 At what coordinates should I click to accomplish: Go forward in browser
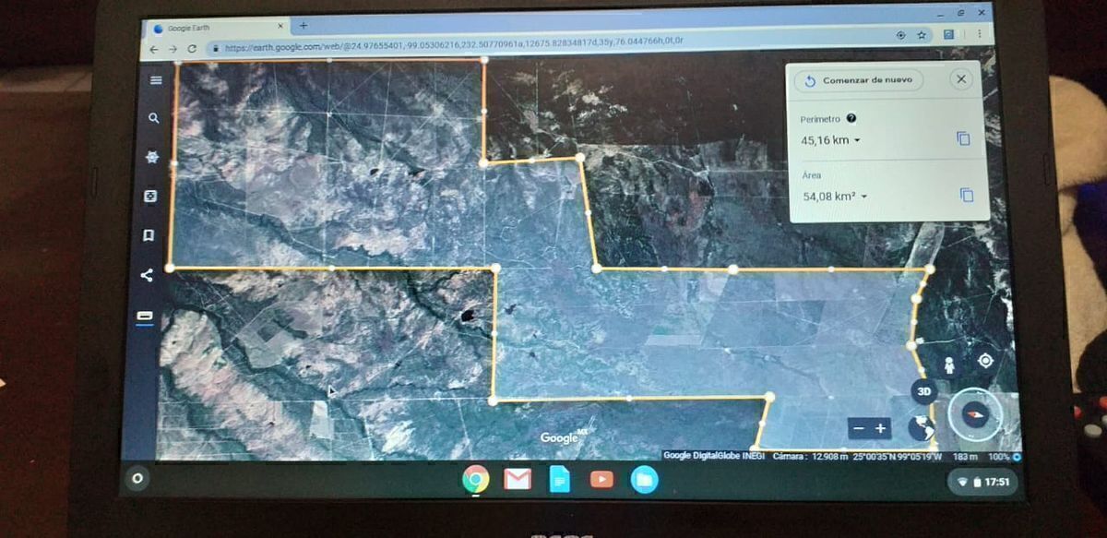(173, 48)
